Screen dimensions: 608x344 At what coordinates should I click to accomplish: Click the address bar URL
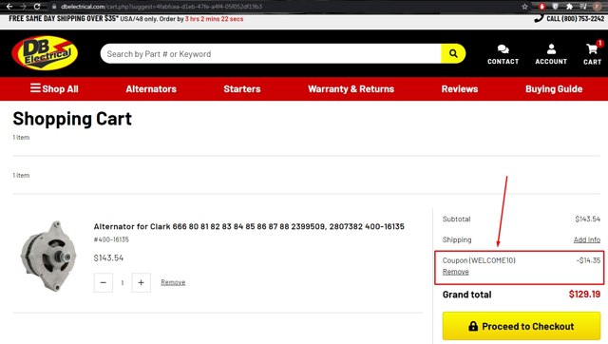point(161,7)
